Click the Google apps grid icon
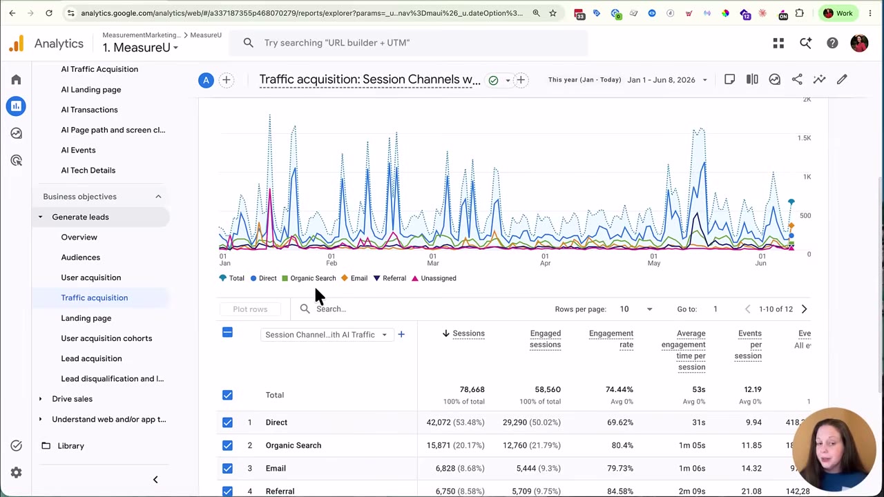The width and height of the screenshot is (884, 497). point(778,43)
